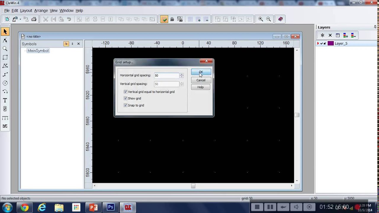Toggle Layer_5 visibility checkmark
Viewport: 379px width, 213px height.
pos(322,43)
